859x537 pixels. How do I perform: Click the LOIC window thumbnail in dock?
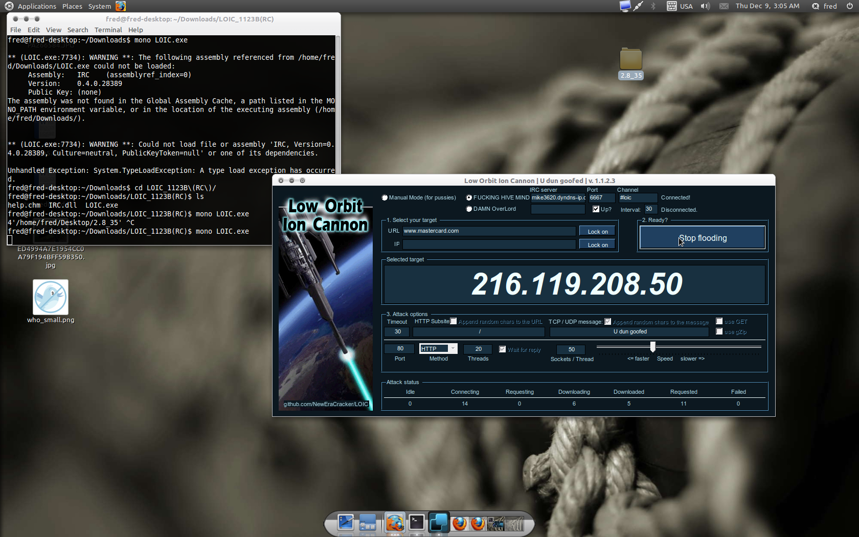tap(496, 524)
